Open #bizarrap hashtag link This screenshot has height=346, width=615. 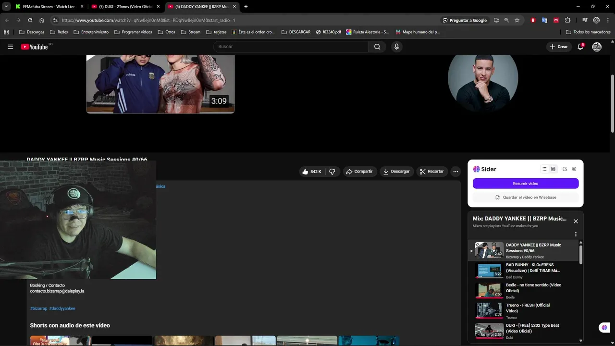click(38, 309)
